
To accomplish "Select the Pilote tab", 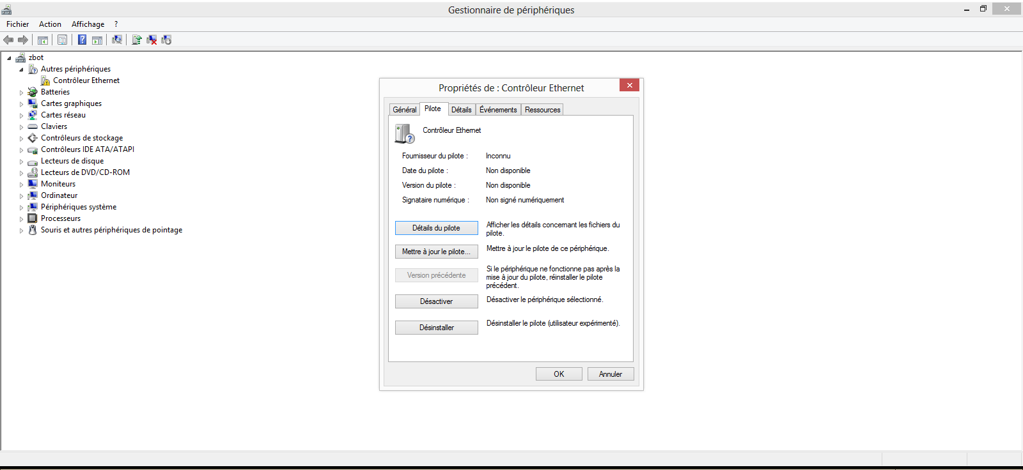I will 433,109.
